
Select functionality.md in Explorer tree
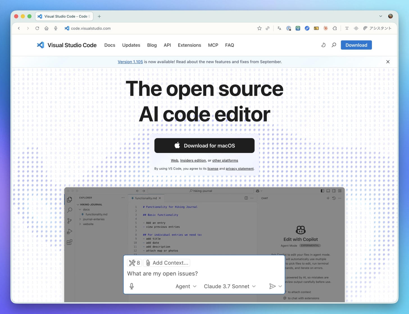[x=94, y=214]
